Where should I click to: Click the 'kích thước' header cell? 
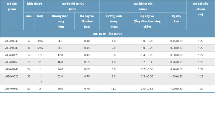click(35, 4)
